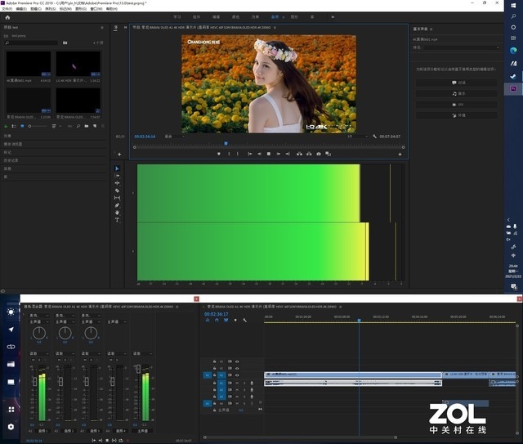Switch to the highlighted audio workspace tab
The height and width of the screenshot is (444, 523).
275,16
